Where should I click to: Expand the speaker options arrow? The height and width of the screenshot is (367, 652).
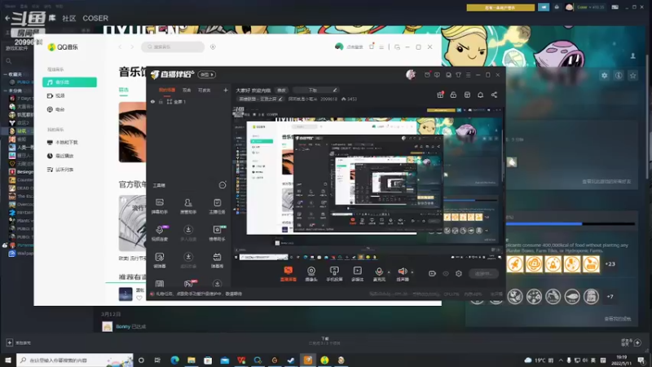click(x=412, y=272)
